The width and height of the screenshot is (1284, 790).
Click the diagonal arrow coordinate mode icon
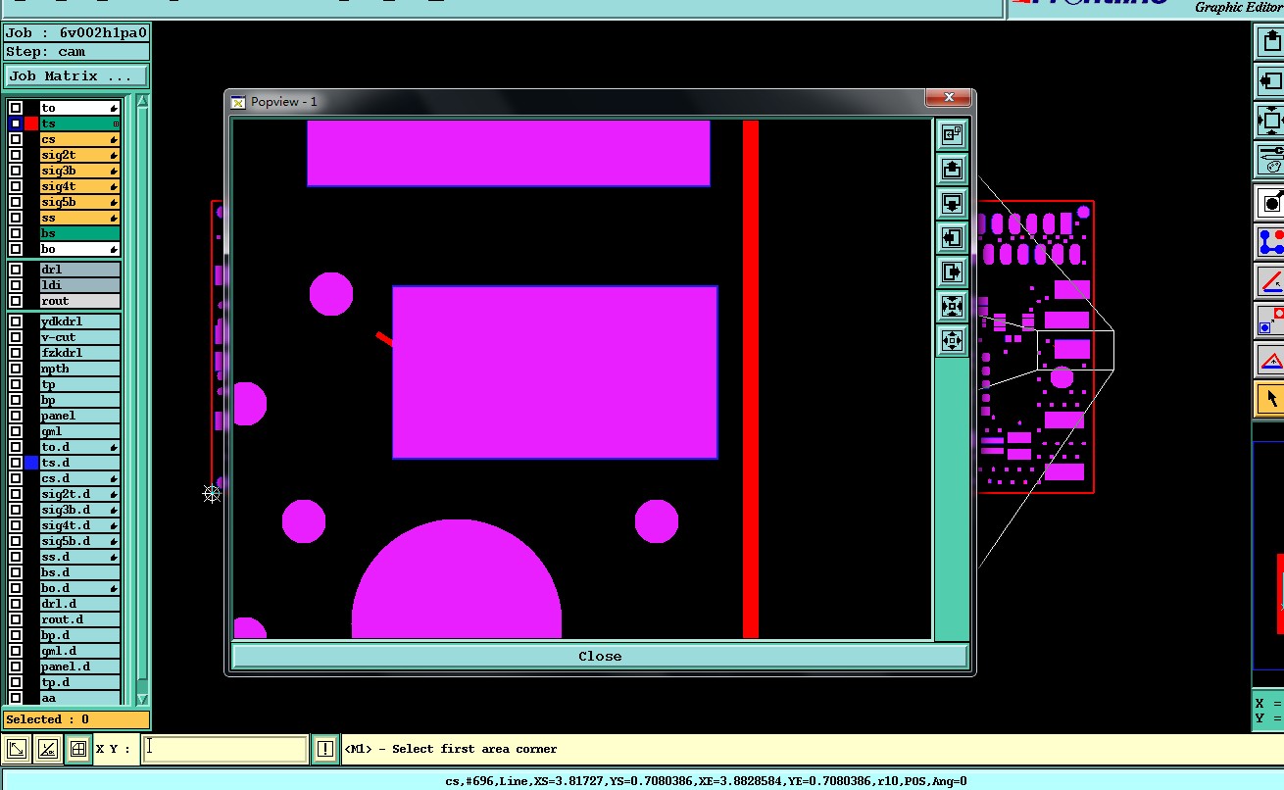pos(17,750)
